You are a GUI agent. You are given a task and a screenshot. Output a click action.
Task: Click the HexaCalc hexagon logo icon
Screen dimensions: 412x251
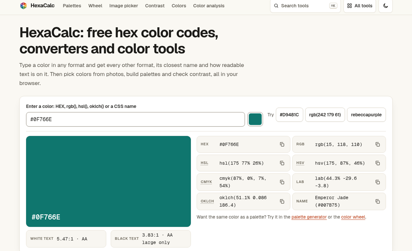[x=23, y=6]
